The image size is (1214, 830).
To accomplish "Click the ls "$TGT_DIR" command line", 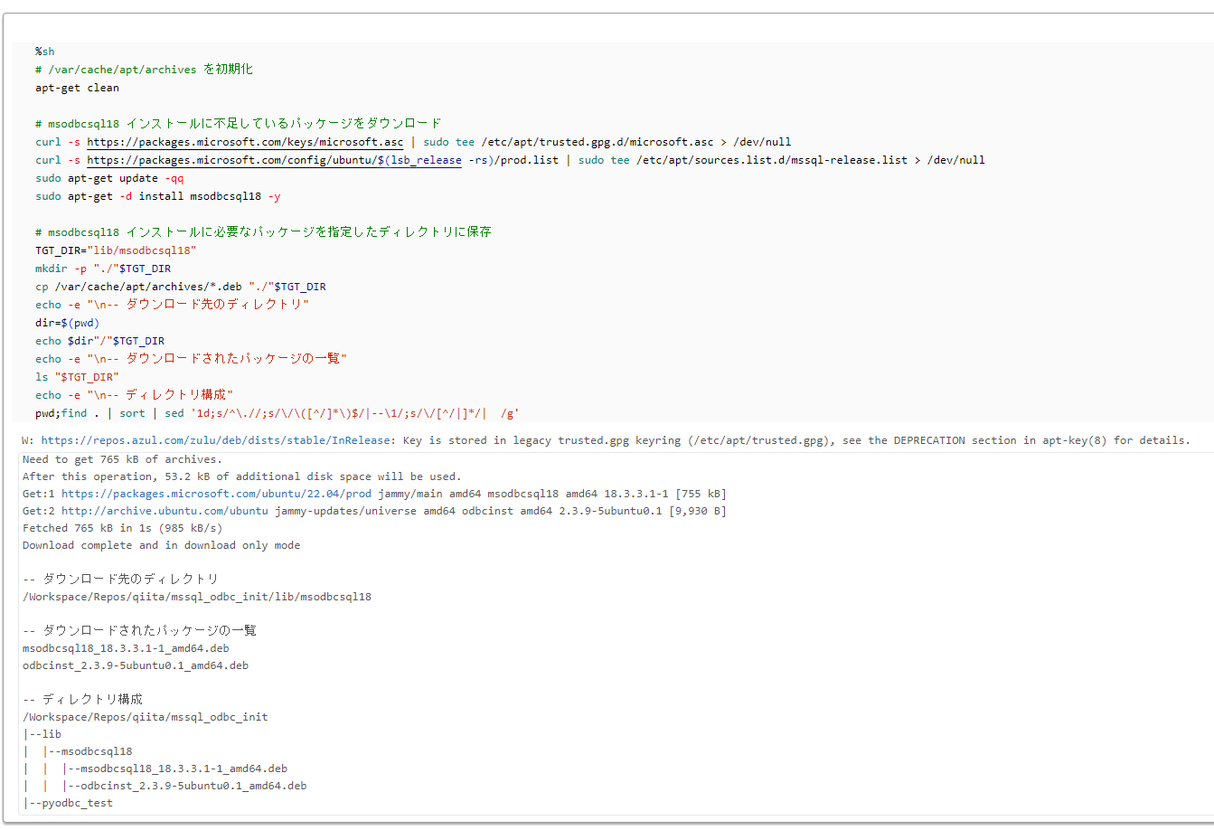I will coord(77,377).
